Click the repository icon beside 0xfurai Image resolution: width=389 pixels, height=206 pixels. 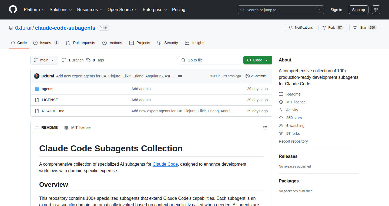click(x=11, y=28)
